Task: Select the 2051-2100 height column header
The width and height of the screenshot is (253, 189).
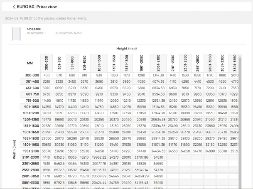Action: (x=158, y=63)
